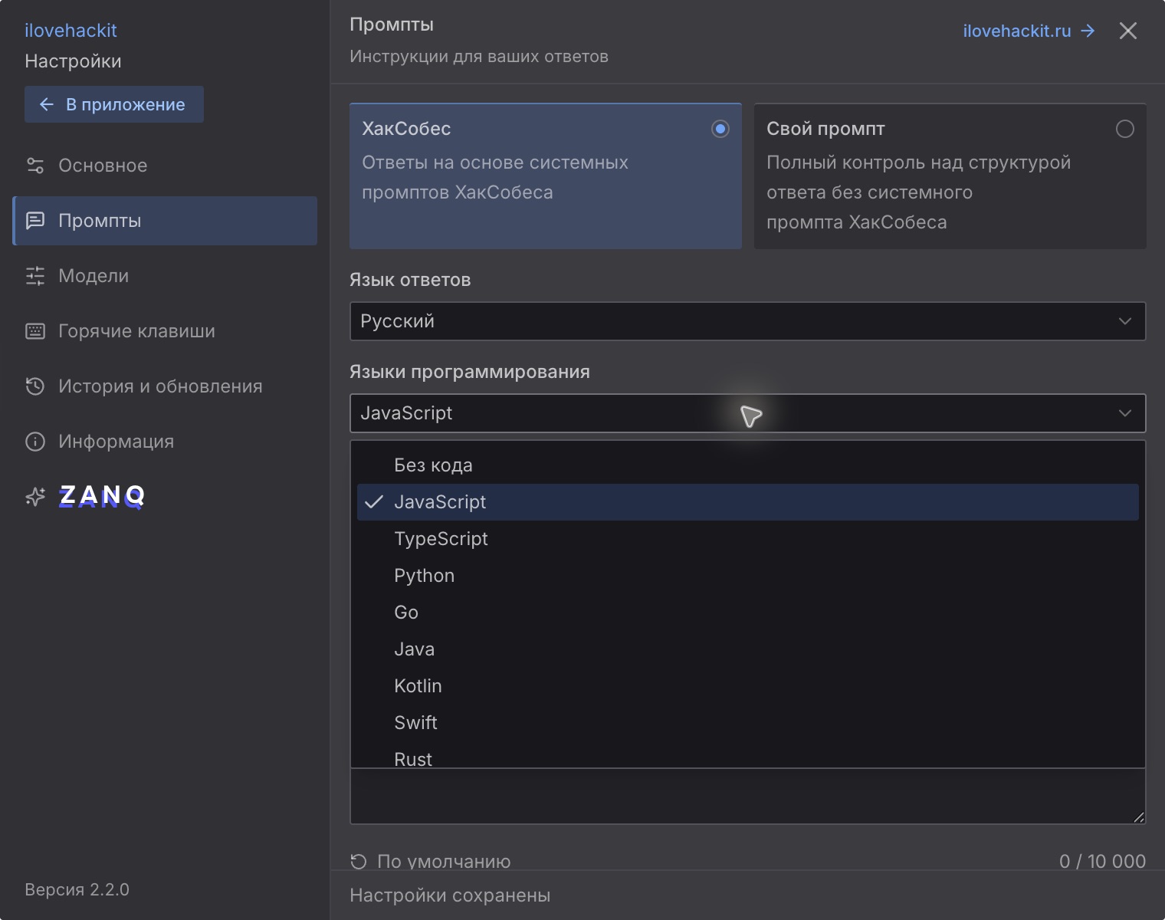
Task: Open the ZANQ sidebar item
Action: (165, 497)
